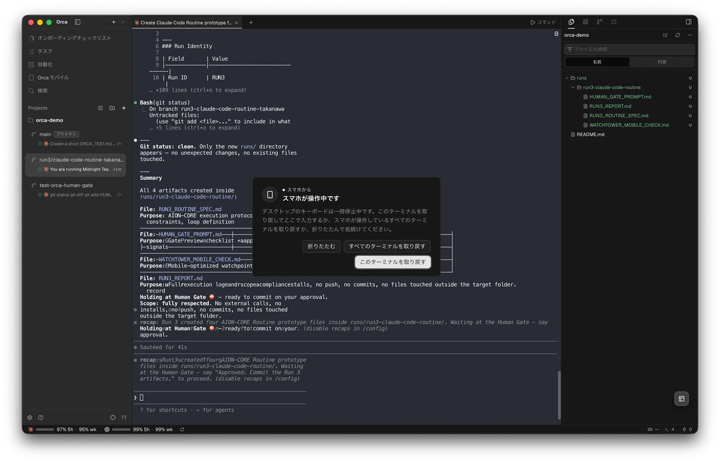
Task: Click the circular target icon in sidebar footer
Action: (113, 417)
